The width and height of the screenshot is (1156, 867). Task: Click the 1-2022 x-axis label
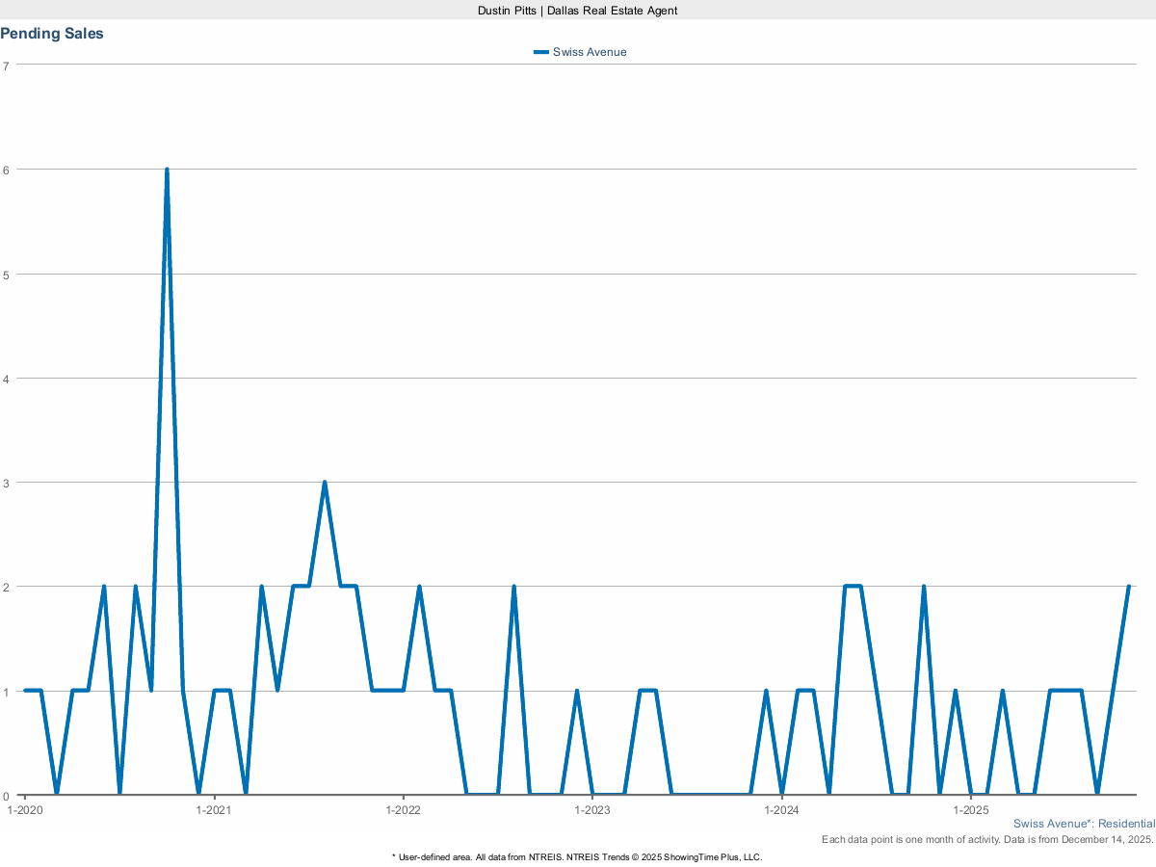click(403, 810)
